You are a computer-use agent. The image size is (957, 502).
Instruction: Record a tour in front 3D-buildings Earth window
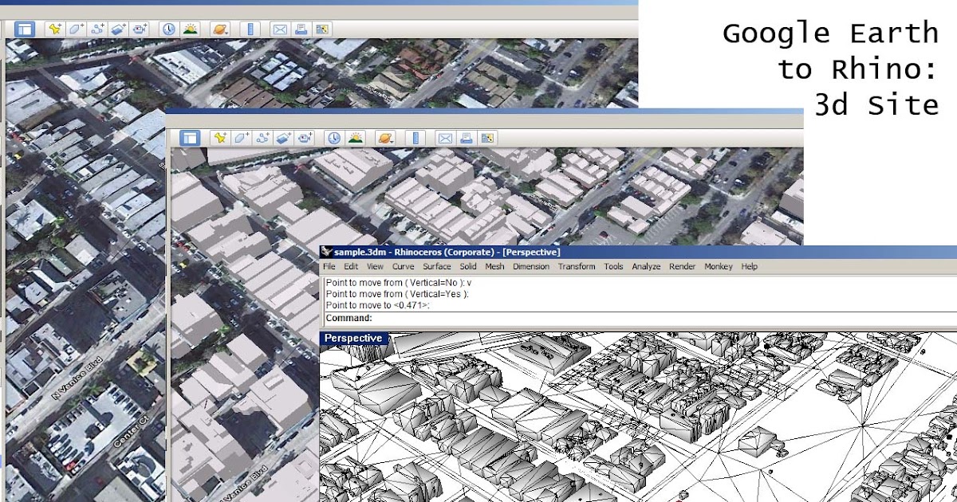pos(305,138)
